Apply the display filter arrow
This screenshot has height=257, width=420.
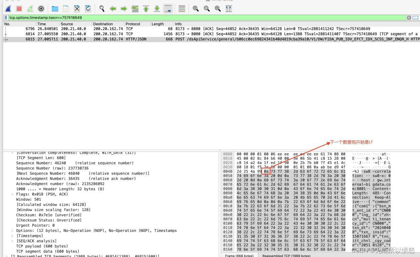pyautogui.click(x=415, y=18)
